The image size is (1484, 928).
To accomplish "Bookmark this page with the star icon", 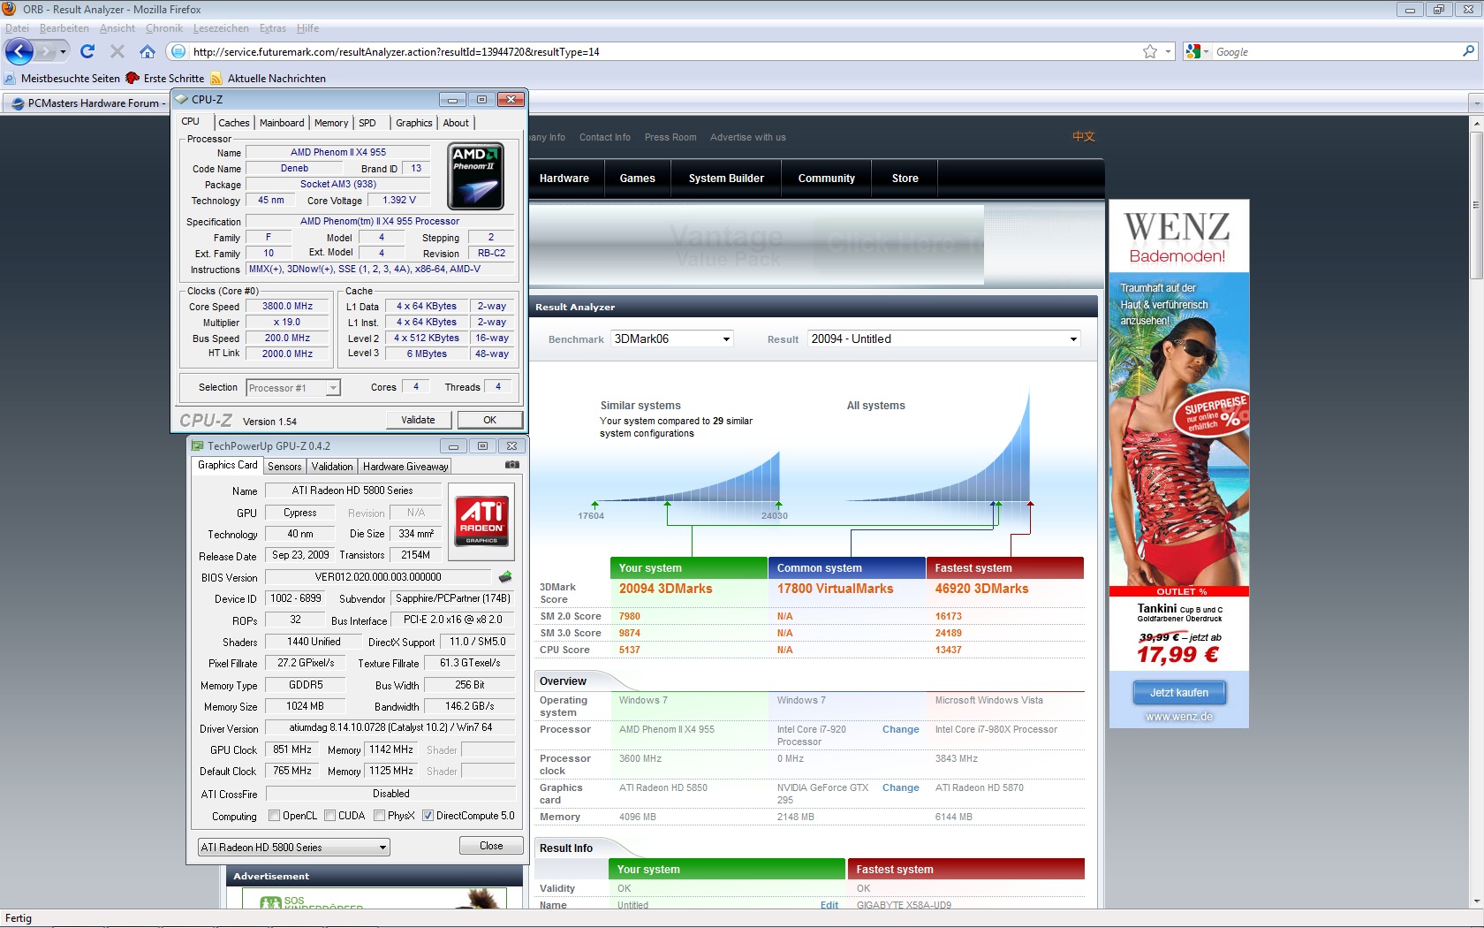I will coord(1149,51).
